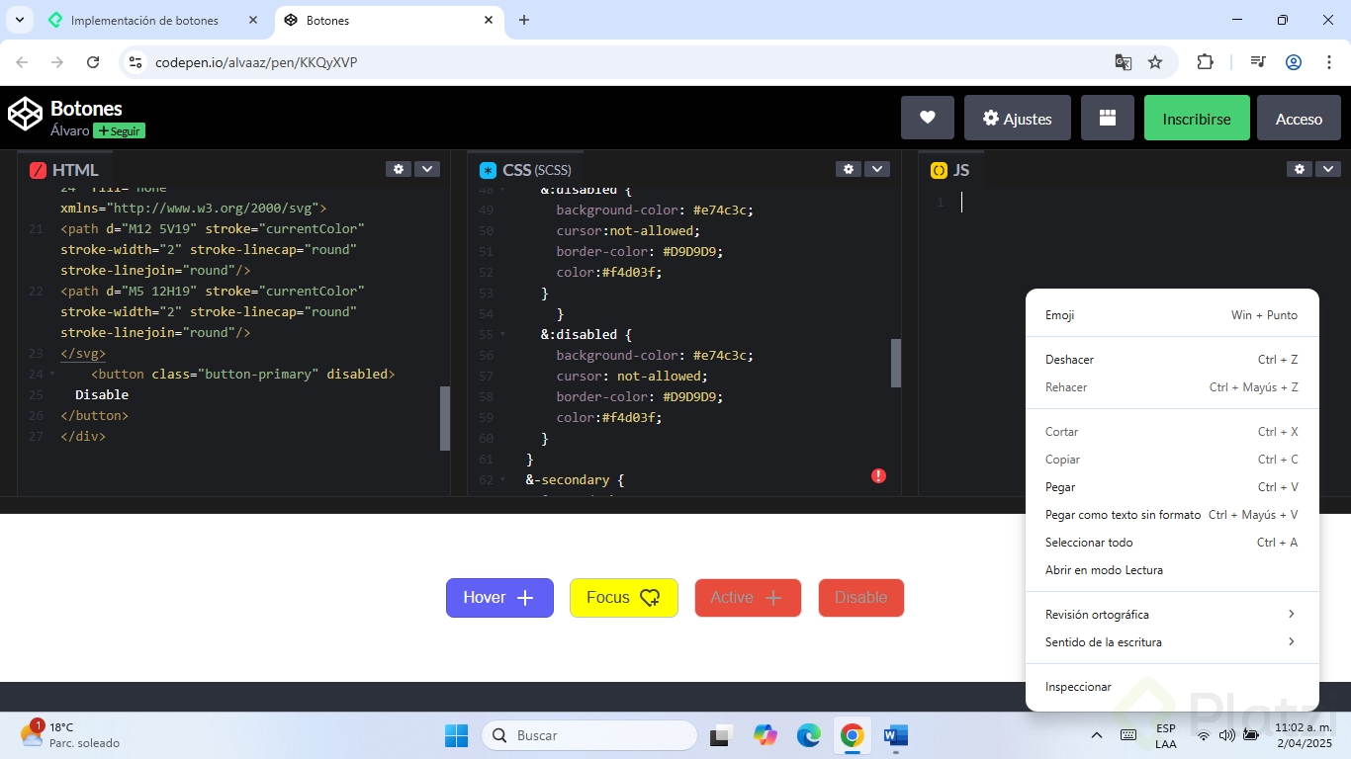This screenshot has height=759, width=1351.
Task: Click Abrir en modo Lectura
Action: tap(1172, 570)
